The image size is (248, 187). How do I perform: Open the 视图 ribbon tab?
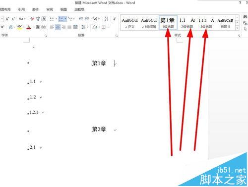pyautogui.click(x=63, y=9)
